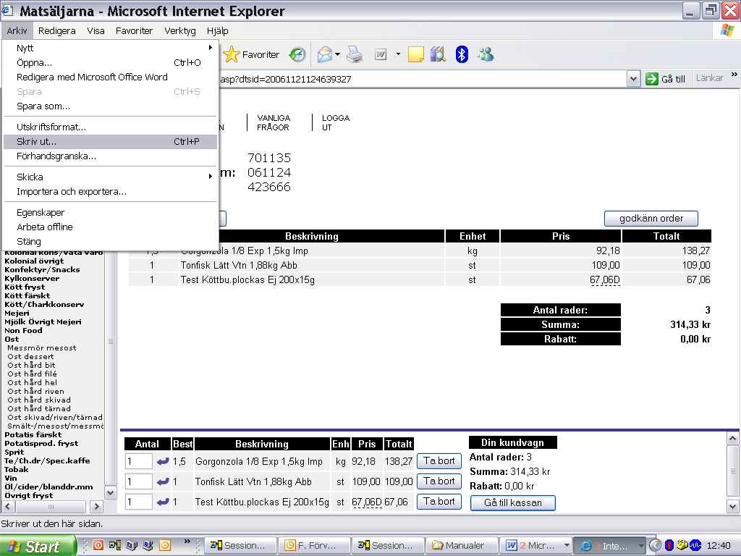Choose Importera och exportera entry

[x=110, y=191]
